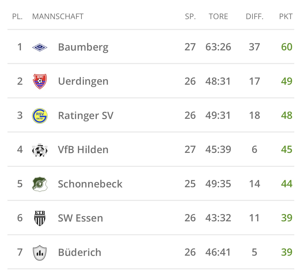Screen dimensions: 302x274
Task: Select the Schonnebeck team name
Action: tap(90, 184)
